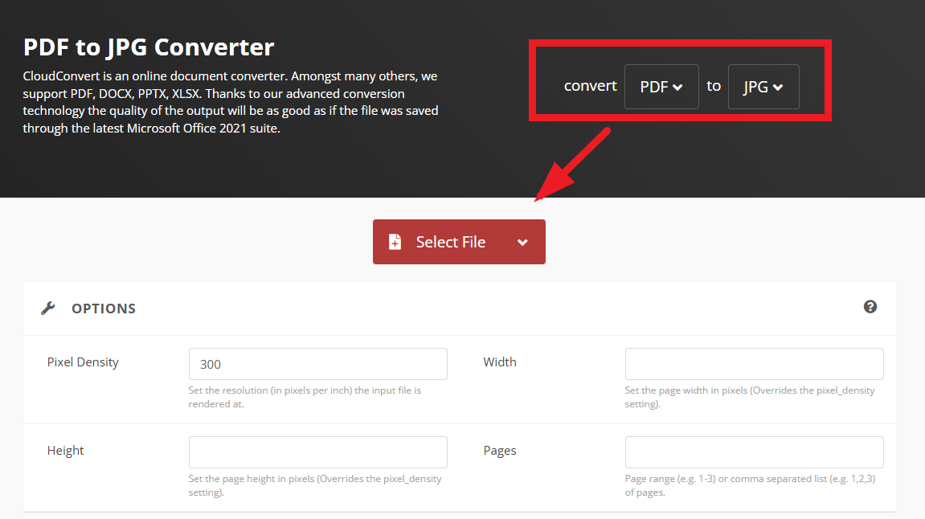Click the Pixel Density label

coord(83,362)
